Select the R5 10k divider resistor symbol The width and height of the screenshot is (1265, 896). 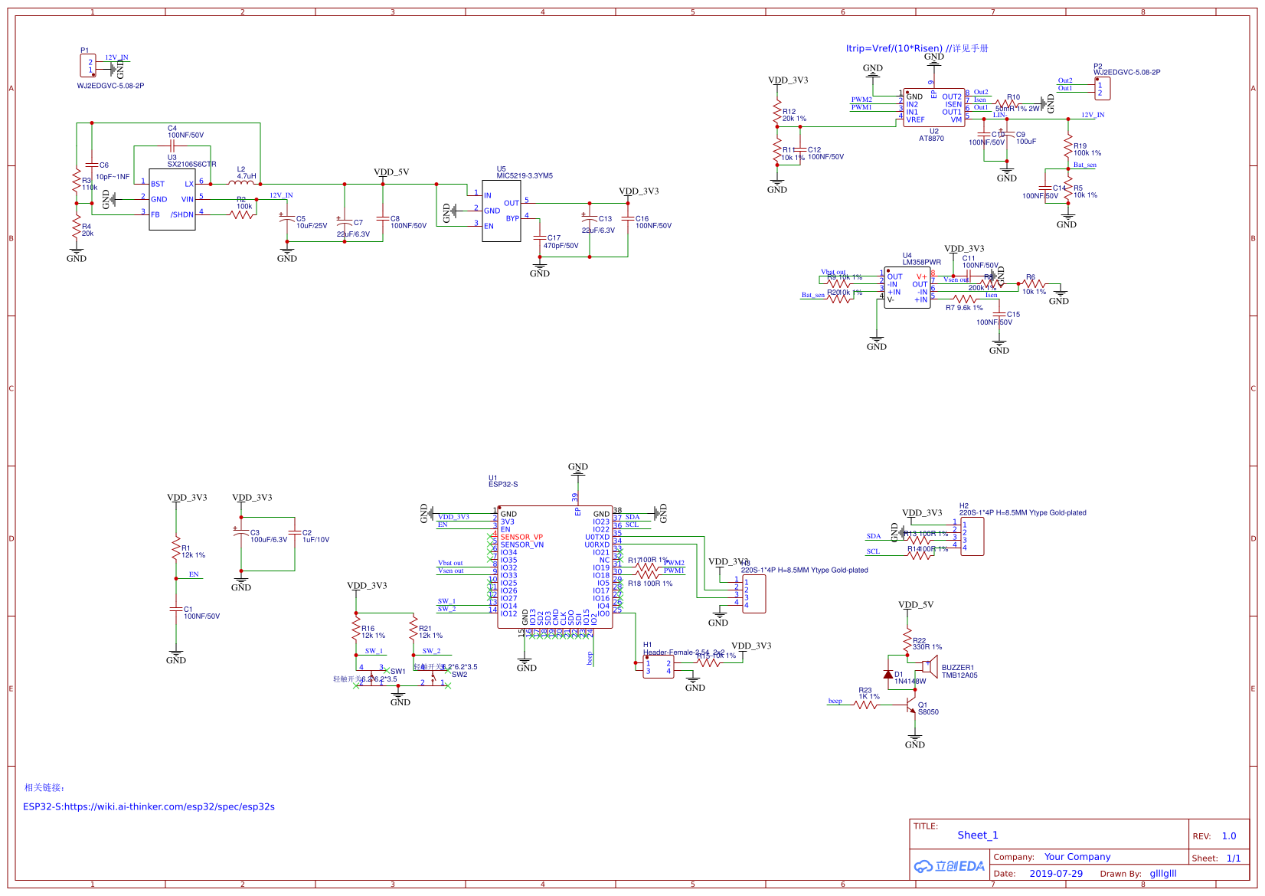tap(1068, 188)
